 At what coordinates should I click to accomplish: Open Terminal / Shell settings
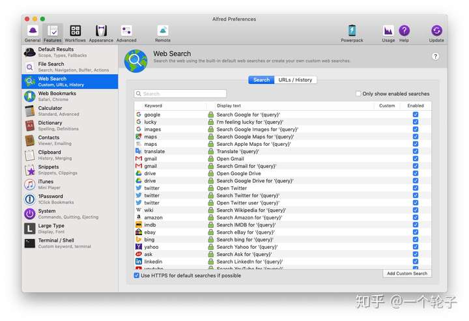(70, 243)
